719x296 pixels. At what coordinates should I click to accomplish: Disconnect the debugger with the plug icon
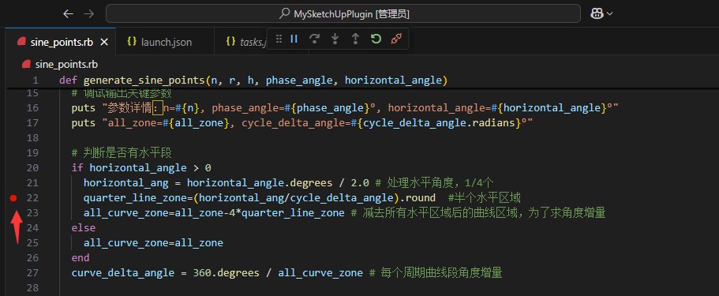point(396,39)
